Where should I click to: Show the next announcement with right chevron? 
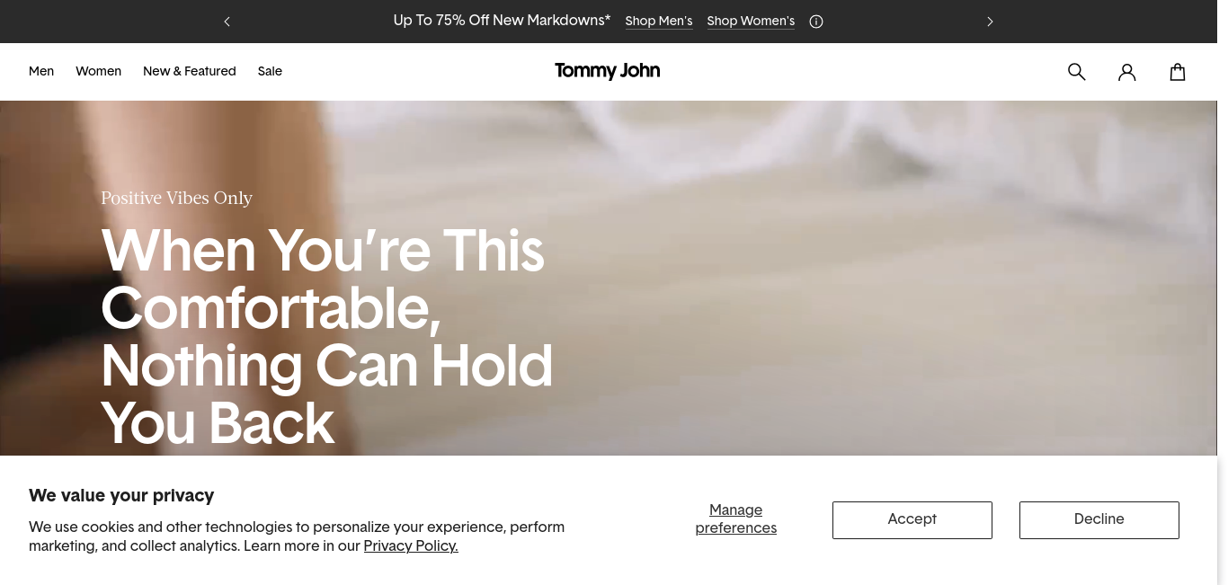pos(990,22)
